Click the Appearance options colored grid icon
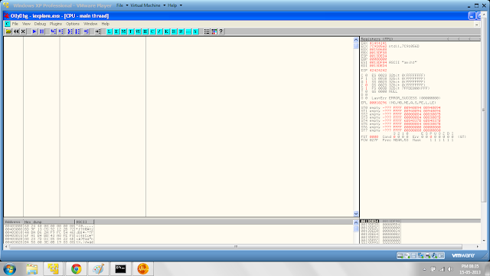Image resolution: width=490 pixels, height=276 pixels. [214, 31]
